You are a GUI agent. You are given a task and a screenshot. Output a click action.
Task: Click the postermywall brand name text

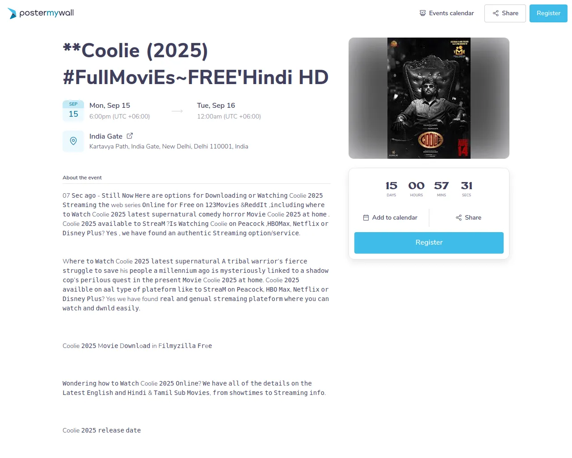point(47,13)
